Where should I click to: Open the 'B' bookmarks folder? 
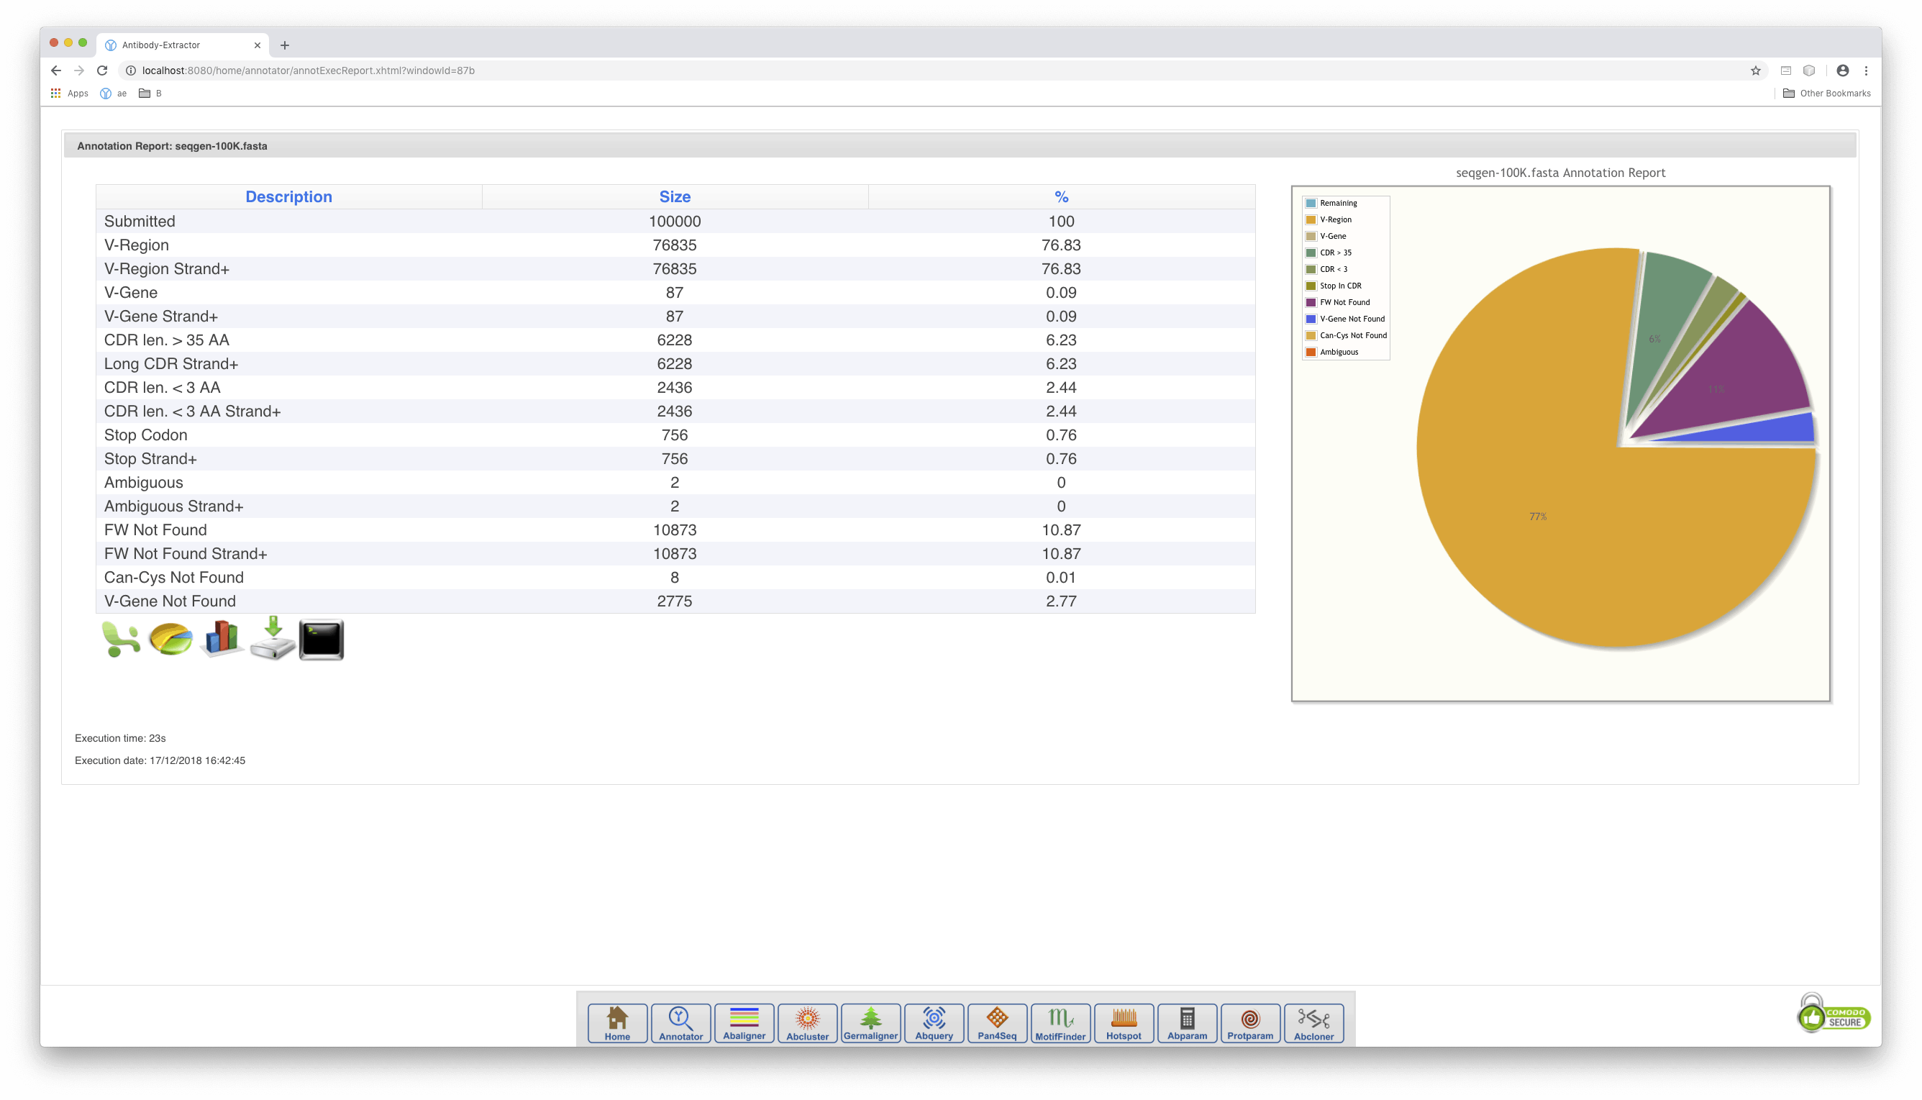coord(150,94)
